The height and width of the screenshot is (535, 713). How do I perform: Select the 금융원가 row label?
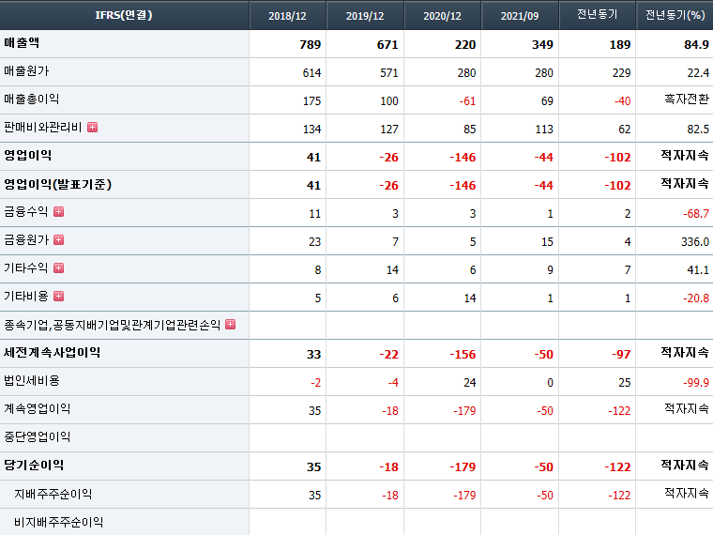click(26, 239)
